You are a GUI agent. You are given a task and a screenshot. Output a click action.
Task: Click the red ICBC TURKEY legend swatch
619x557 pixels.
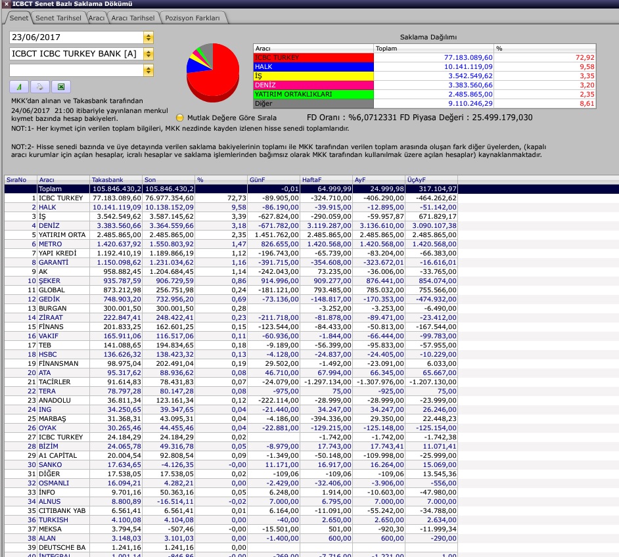(x=313, y=58)
